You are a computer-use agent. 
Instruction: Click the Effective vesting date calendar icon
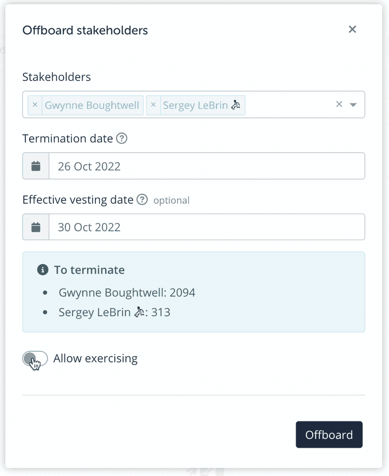(x=36, y=227)
